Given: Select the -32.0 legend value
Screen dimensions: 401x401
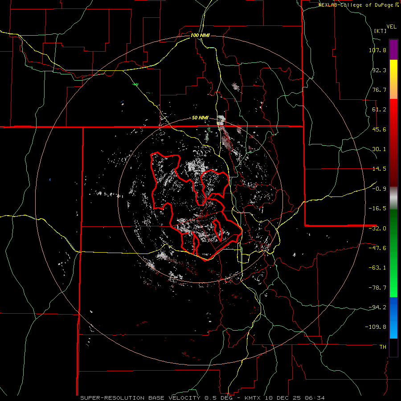Looking at the screenshot, I should 377,229.
